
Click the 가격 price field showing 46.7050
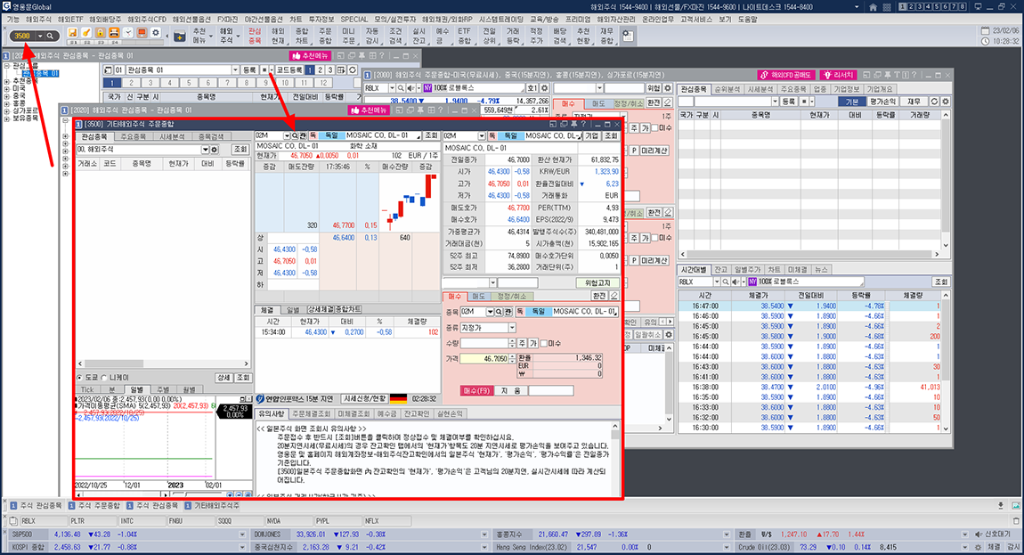click(x=484, y=359)
